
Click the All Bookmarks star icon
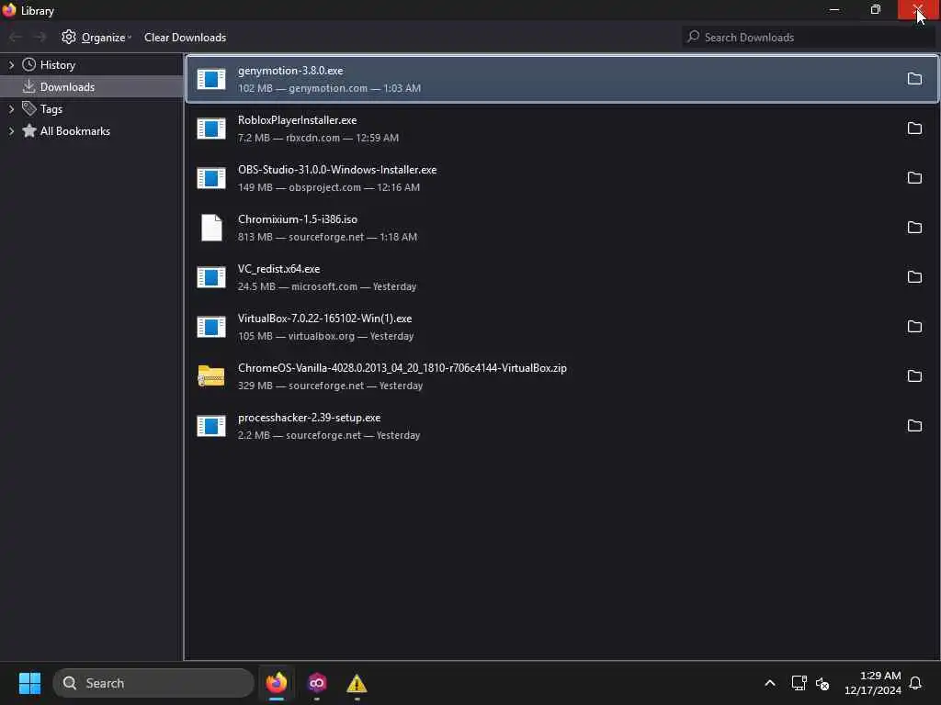point(28,130)
